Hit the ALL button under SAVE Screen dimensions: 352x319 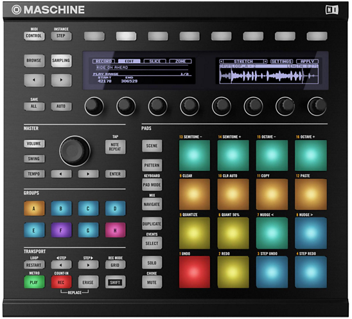tap(34, 106)
